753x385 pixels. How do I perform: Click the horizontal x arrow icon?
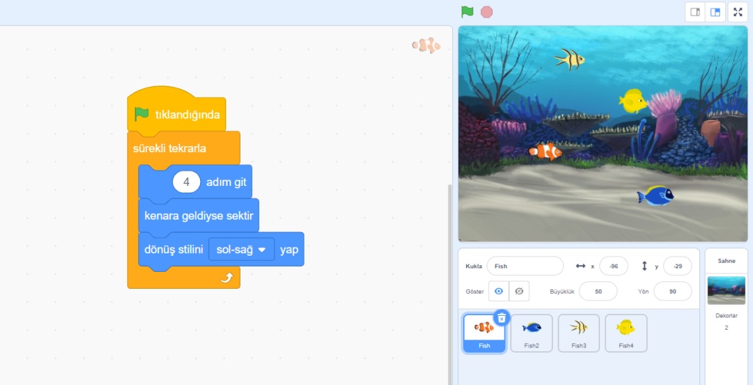(581, 266)
